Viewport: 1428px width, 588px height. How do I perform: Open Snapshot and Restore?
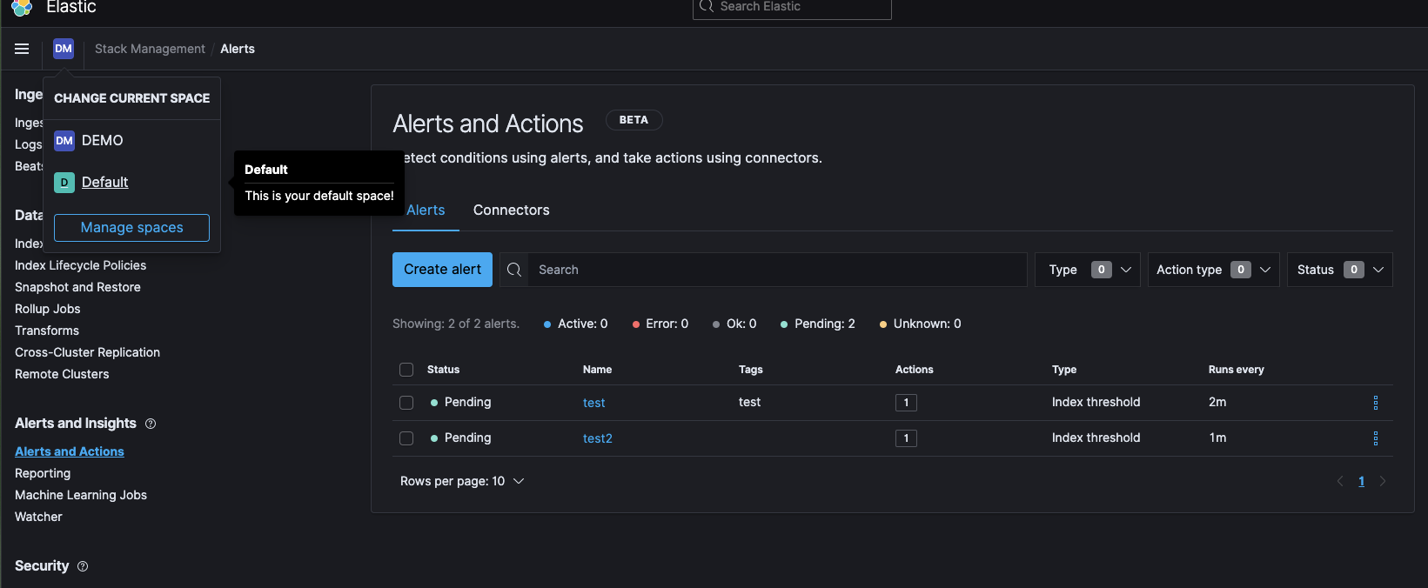pos(77,287)
